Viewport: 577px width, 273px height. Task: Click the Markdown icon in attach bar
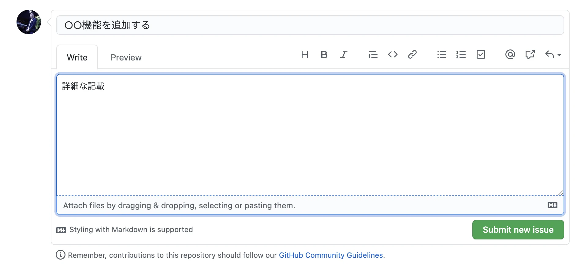coord(553,205)
